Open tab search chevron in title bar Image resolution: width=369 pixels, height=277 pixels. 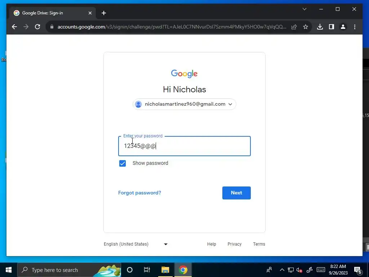pyautogui.click(x=304, y=9)
